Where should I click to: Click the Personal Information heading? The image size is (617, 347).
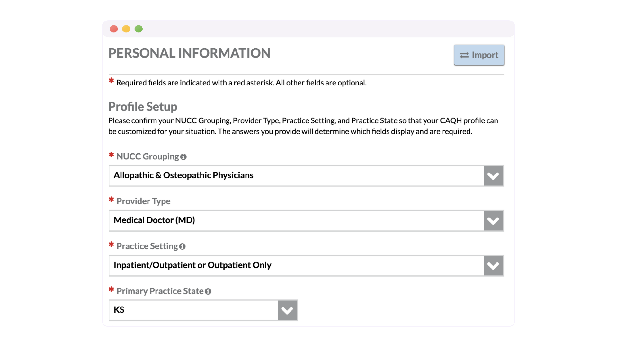coord(189,53)
